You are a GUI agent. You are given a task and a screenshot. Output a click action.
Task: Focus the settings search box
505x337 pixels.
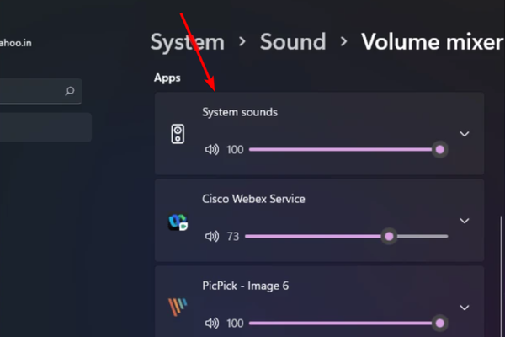pos(34,91)
